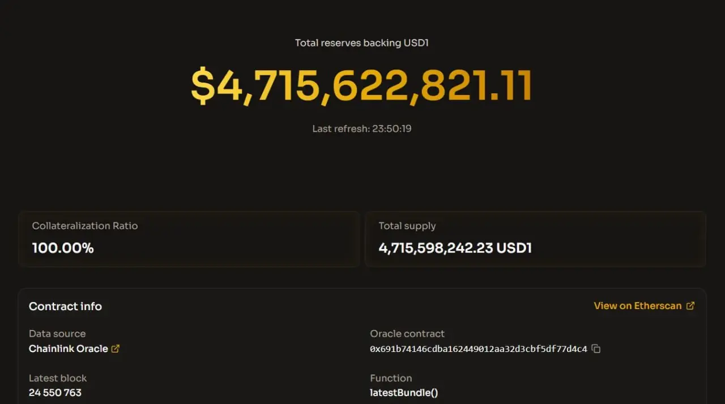Click the 4,715,598,242.23 USD1 supply value
Image resolution: width=725 pixels, height=404 pixels.
(455, 248)
